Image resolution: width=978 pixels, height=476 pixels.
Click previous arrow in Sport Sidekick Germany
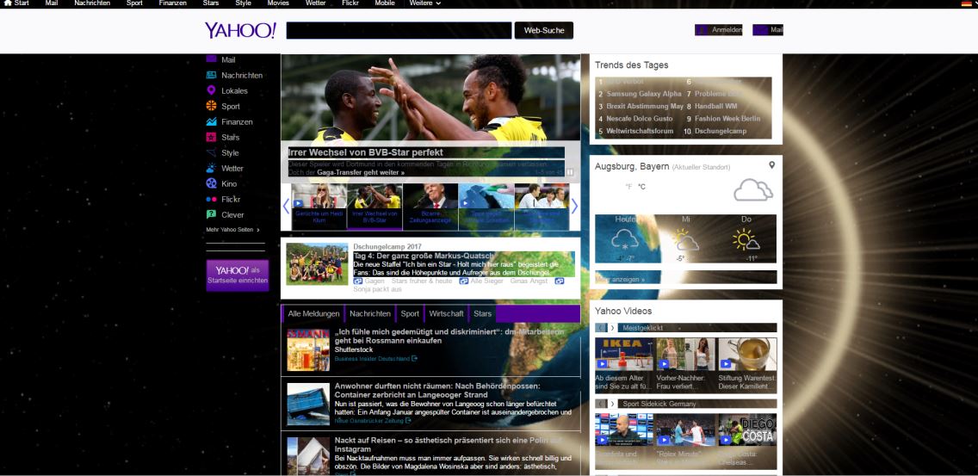coord(601,404)
